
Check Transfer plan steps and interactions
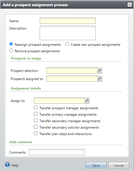pos(36,133)
